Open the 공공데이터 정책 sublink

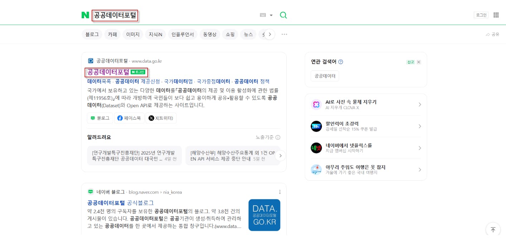coord(252,82)
